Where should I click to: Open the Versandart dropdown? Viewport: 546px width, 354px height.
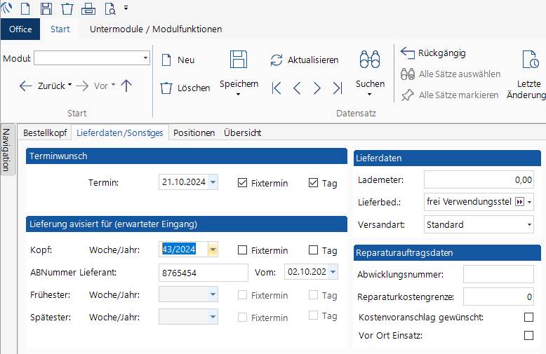(x=529, y=225)
